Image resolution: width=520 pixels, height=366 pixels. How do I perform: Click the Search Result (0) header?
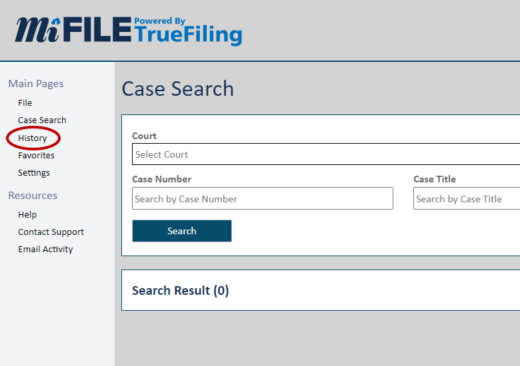pyautogui.click(x=180, y=291)
